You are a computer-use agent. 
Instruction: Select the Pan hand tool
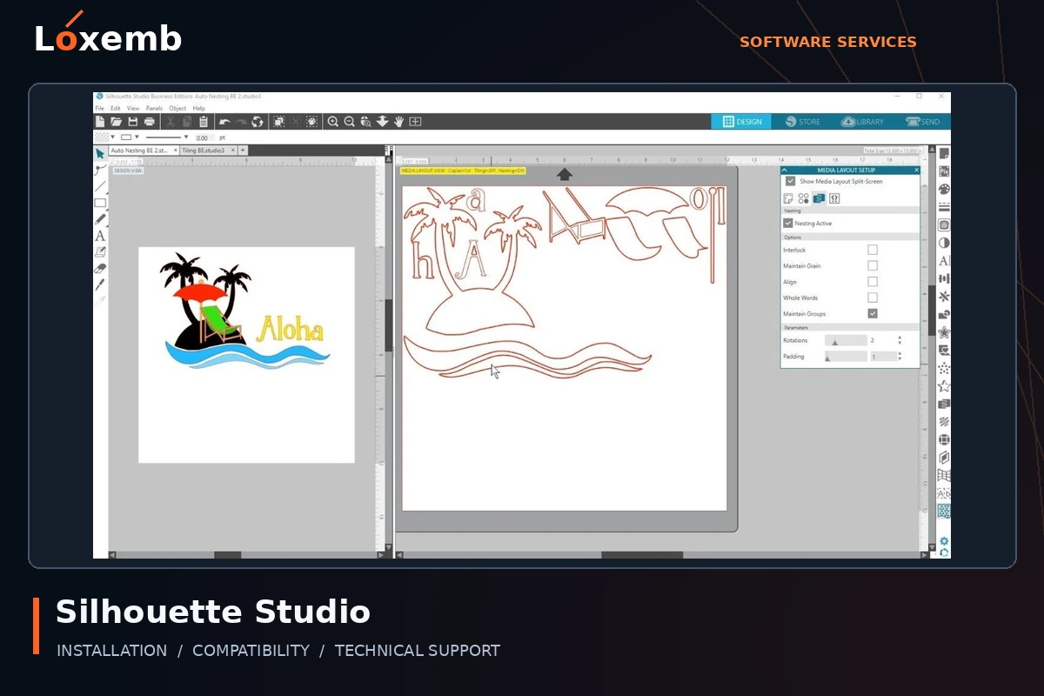399,122
